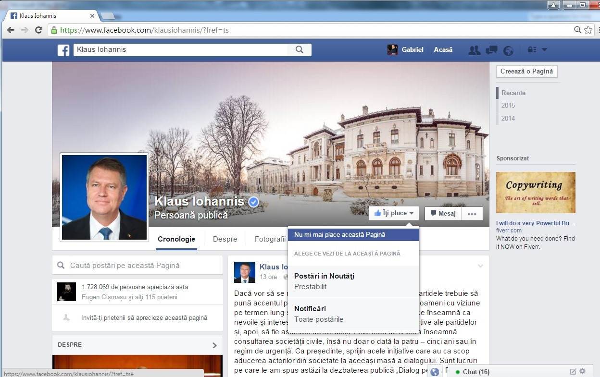Click the 'Sponsorizat' heading
Viewport: 600px width, 377px height.
pyautogui.click(x=512, y=158)
